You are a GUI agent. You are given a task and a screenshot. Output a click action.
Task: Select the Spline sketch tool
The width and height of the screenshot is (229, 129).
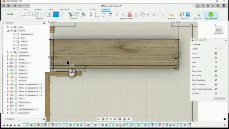click(43, 14)
